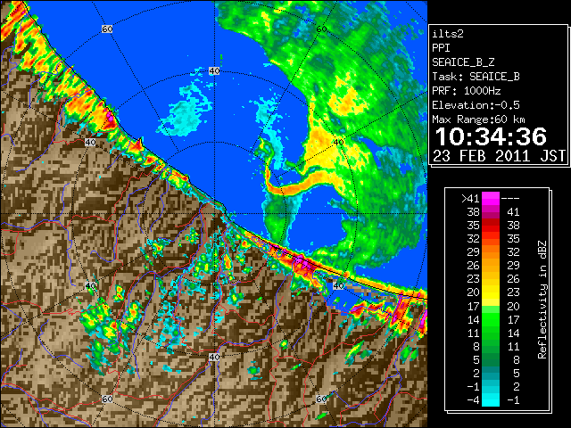Click the >41 legend label
Image resolution: width=571 pixels, height=428 pixels.
tap(470, 199)
